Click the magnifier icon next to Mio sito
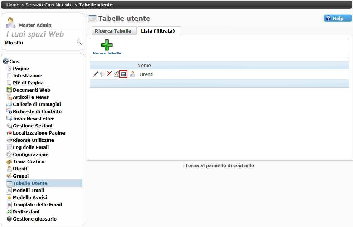Viewport: 353px width, 227px height. pos(79,43)
